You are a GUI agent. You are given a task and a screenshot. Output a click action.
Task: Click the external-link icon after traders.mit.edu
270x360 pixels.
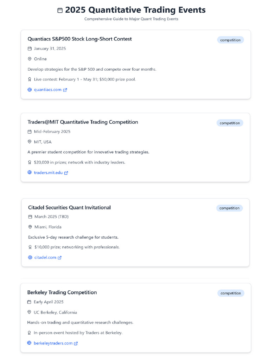pyautogui.click(x=66, y=173)
